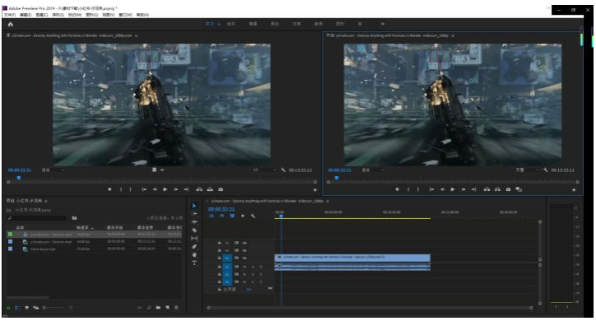Click New Bin icon in Project panel
The image size is (596, 321).
pyautogui.click(x=158, y=307)
